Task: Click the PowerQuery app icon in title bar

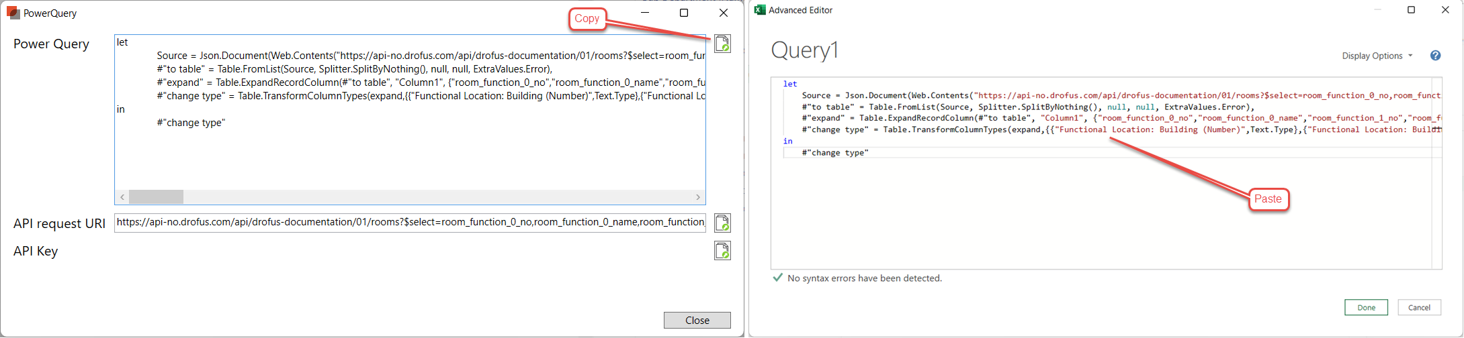Action: (x=13, y=13)
